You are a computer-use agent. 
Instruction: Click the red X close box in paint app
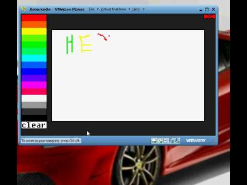pos(209,16)
